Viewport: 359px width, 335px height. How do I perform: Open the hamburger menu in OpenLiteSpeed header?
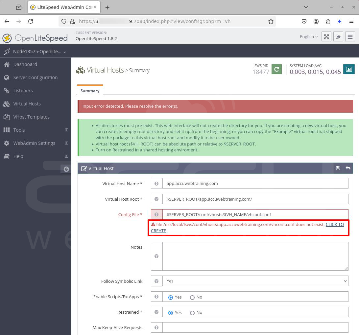pyautogui.click(x=350, y=36)
